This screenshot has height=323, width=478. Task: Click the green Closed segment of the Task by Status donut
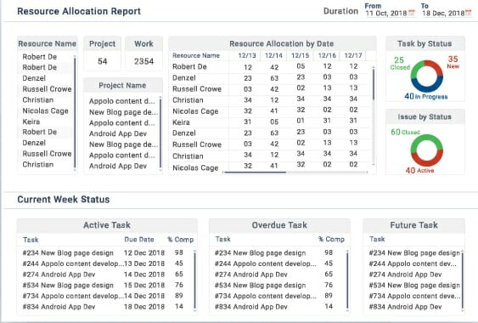tap(416, 69)
